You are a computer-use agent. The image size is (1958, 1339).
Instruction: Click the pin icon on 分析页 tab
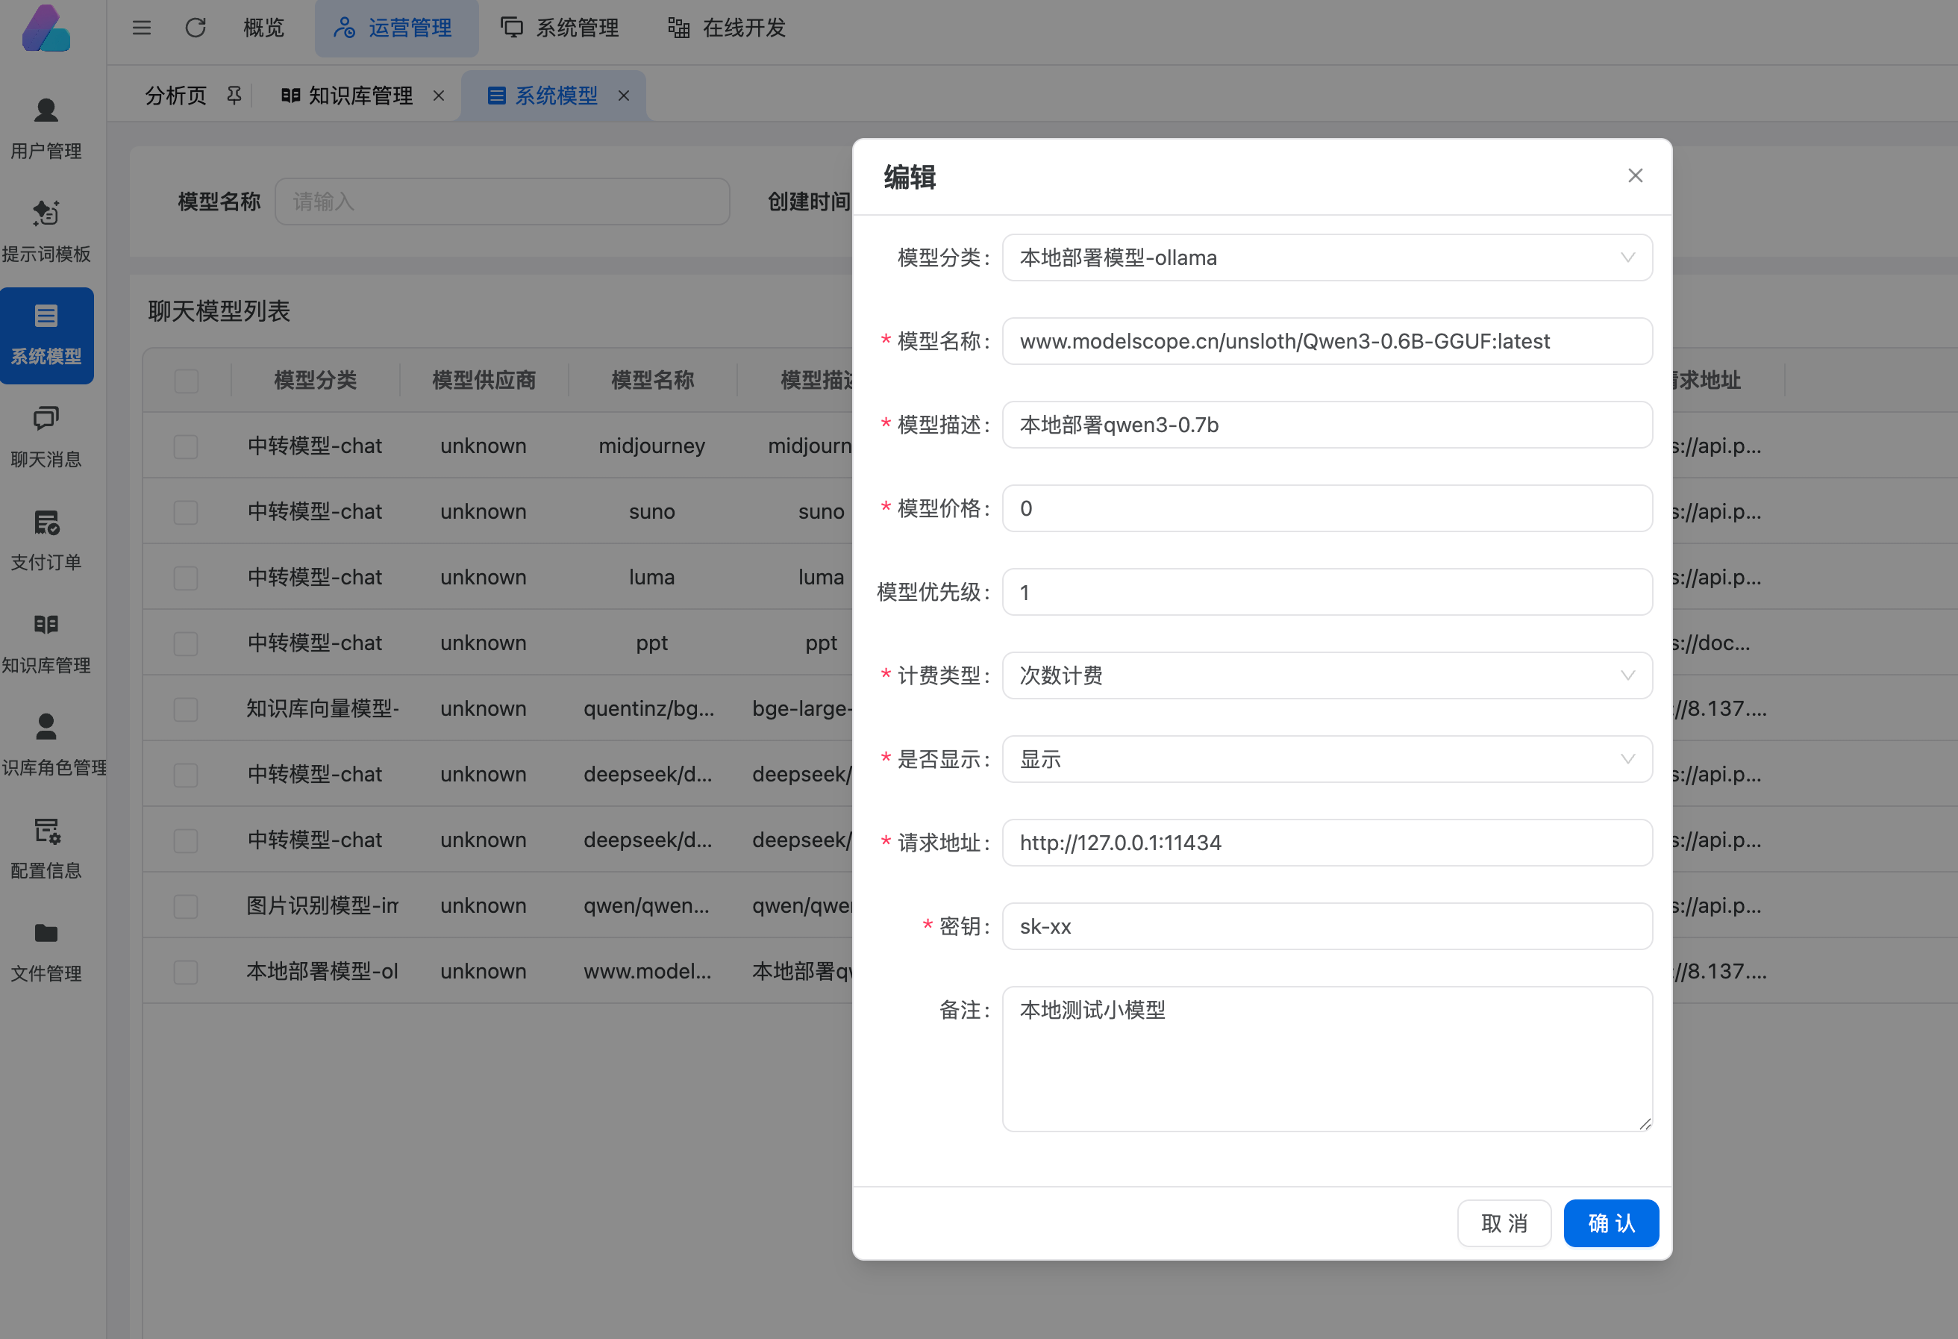click(234, 96)
